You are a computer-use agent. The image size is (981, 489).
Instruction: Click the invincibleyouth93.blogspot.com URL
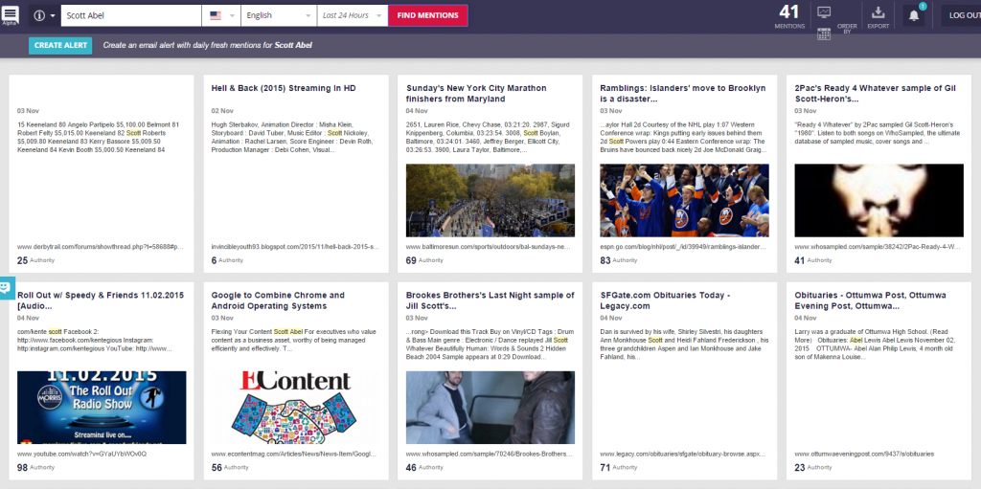(295, 247)
